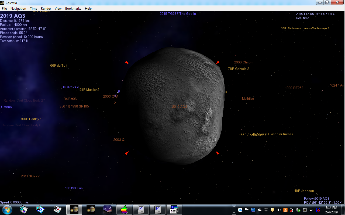This screenshot has height=215, width=345.
Task: Click the iCloud tray icon
Action: pyautogui.click(x=240, y=210)
